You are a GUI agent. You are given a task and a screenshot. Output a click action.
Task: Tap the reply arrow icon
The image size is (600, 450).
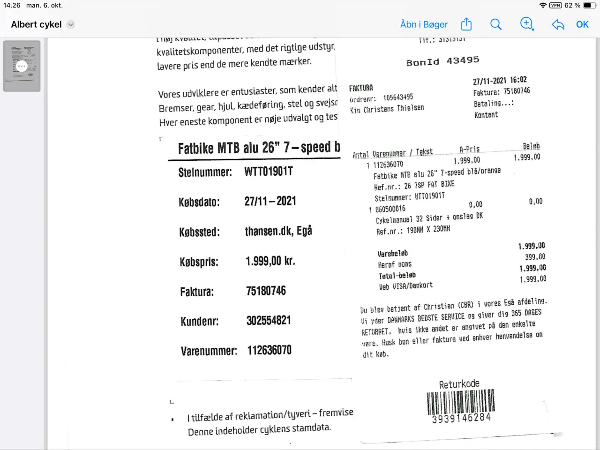pyautogui.click(x=558, y=24)
